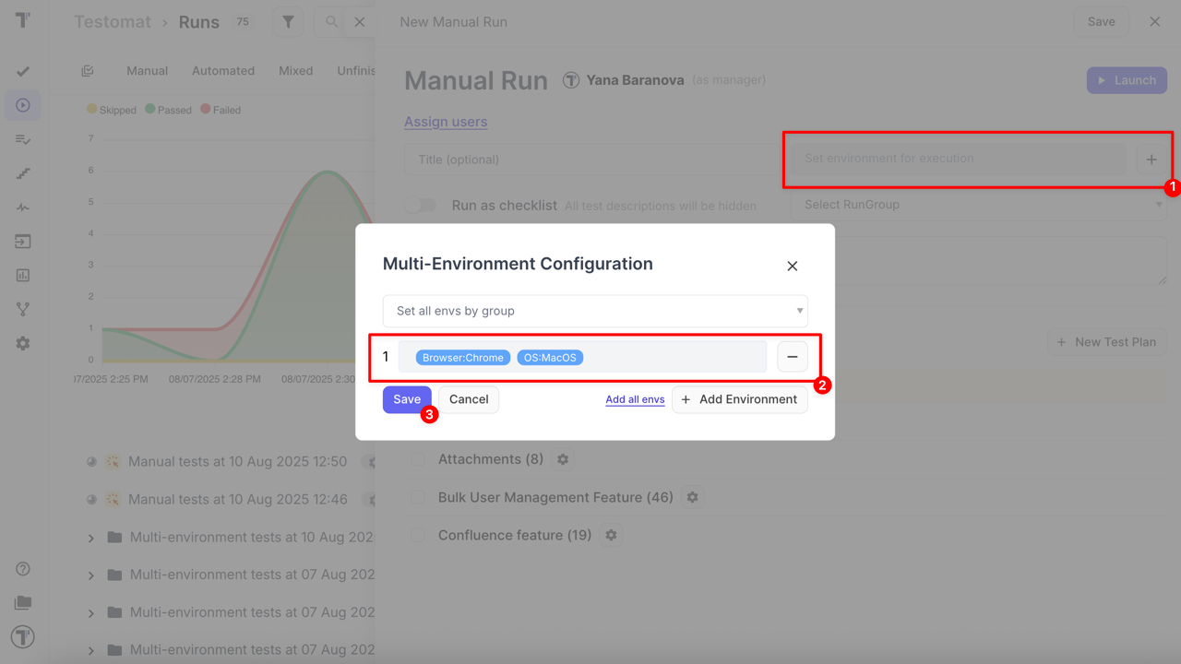The width and height of the screenshot is (1181, 664).
Task: Click the Title (optional) input field
Action: click(590, 160)
